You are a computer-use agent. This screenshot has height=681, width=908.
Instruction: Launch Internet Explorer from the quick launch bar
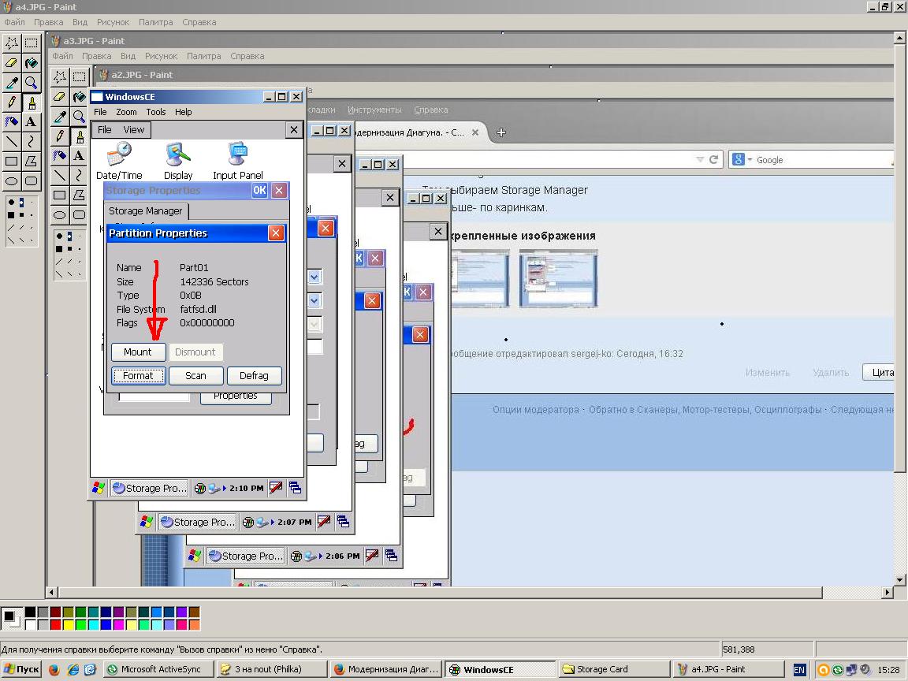(x=72, y=670)
